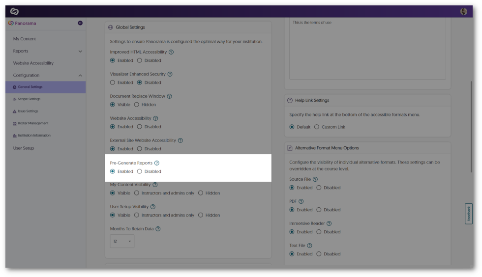Open the Months To Retain Data dropdown
This screenshot has height=277, width=482.
click(x=122, y=241)
